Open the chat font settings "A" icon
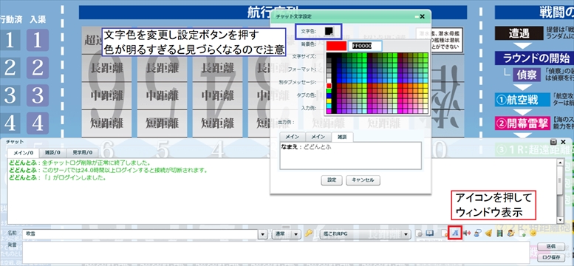574x266 pixels. point(455,233)
